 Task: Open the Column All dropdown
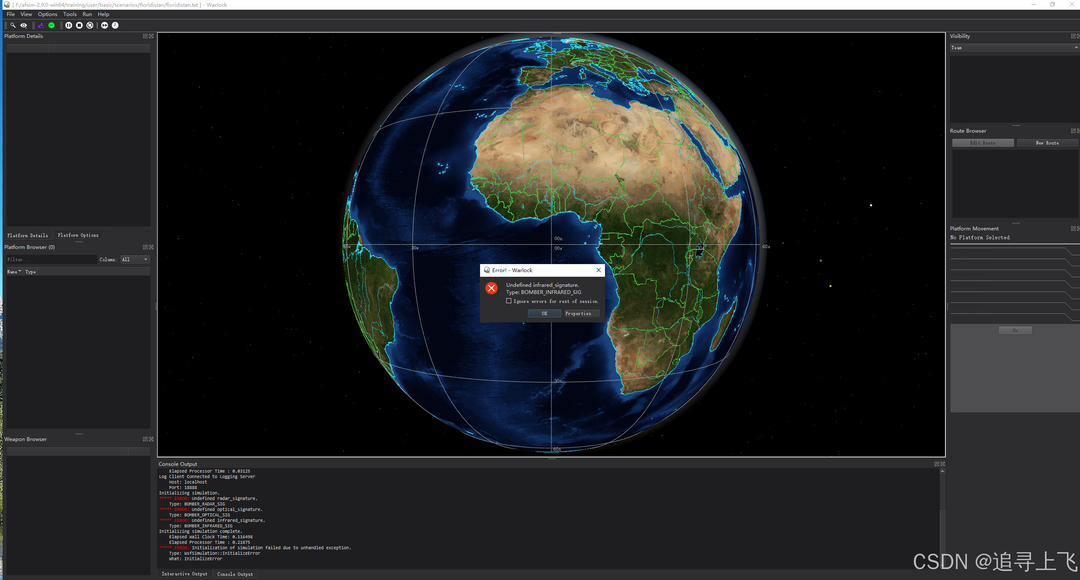point(135,259)
